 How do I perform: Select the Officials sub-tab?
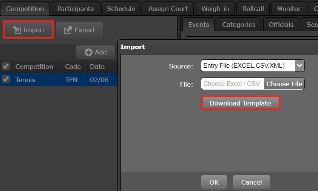pos(281,25)
